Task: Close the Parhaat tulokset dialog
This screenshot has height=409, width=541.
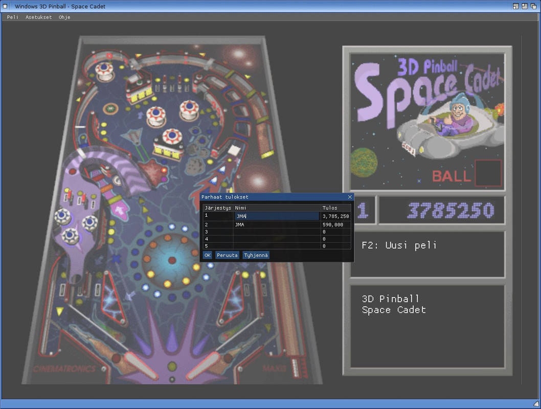Action: click(x=350, y=197)
